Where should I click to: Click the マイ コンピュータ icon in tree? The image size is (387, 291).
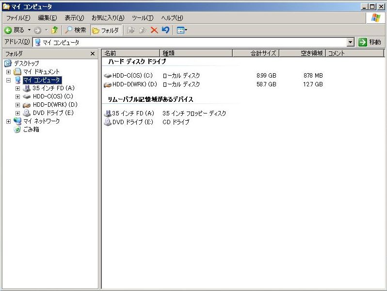pos(17,80)
